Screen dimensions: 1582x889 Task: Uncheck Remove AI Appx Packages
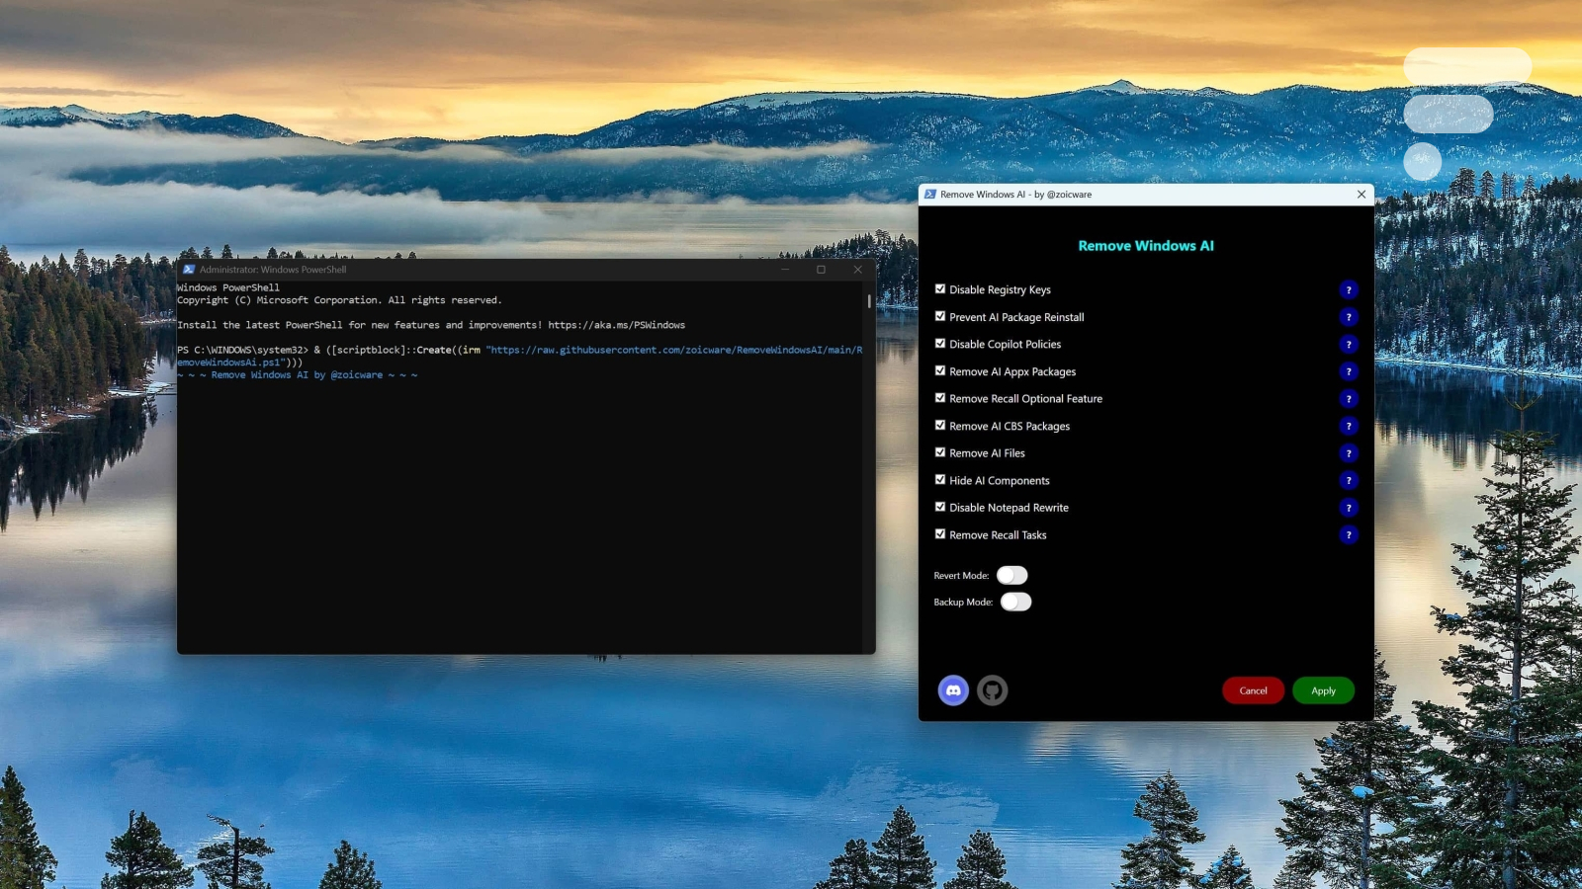tap(940, 370)
